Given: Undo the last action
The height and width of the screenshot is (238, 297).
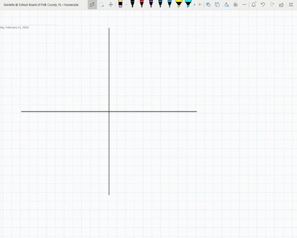Looking at the screenshot, I should 263,4.
